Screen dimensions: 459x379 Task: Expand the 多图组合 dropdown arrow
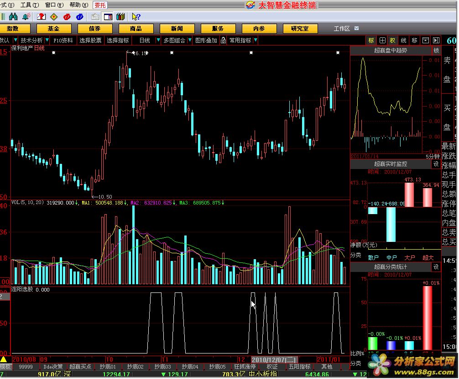(190, 40)
